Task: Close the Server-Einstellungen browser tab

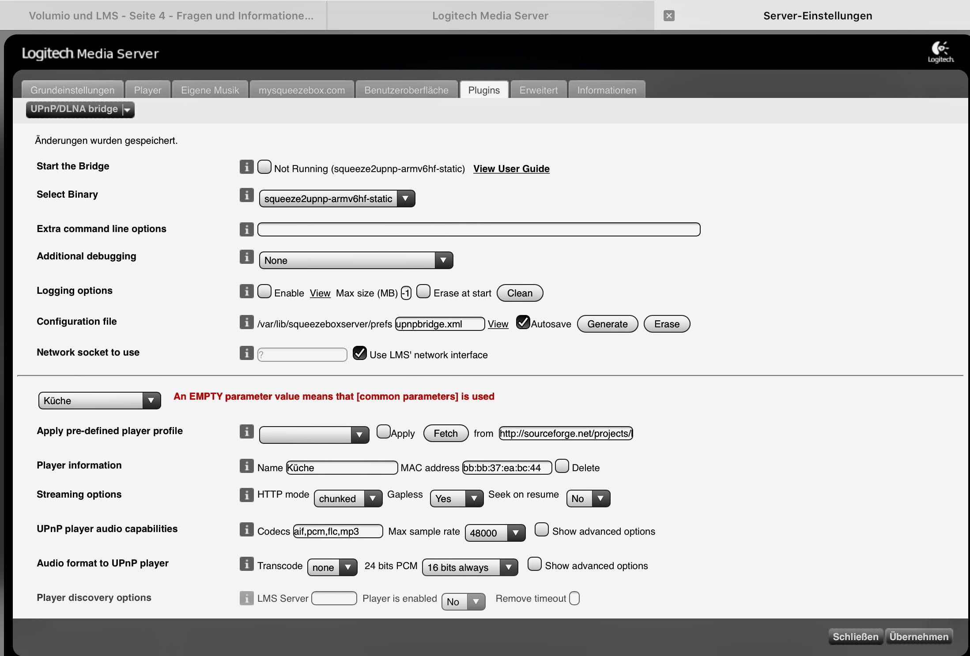Action: click(x=669, y=16)
